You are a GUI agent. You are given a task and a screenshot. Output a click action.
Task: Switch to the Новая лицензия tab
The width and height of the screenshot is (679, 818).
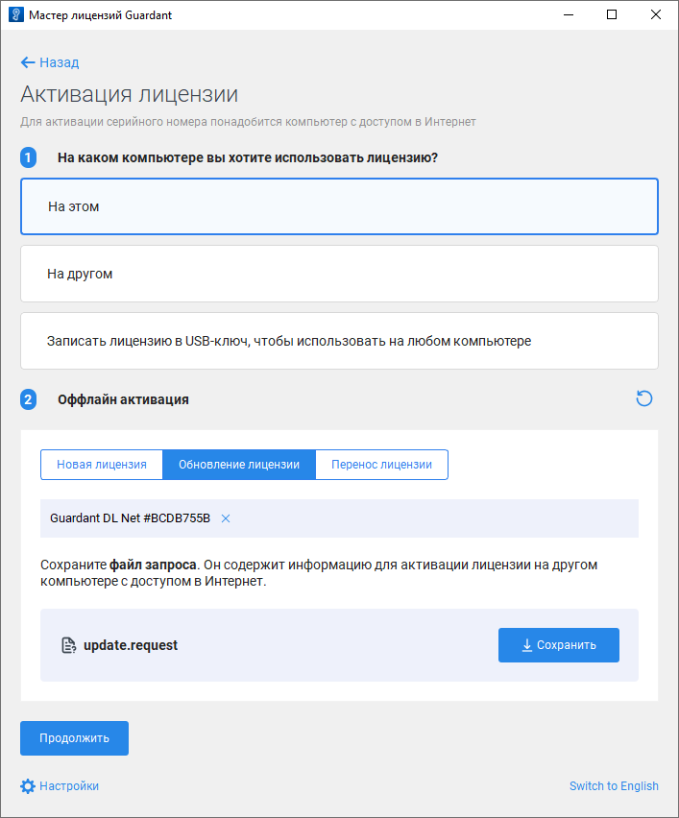tap(102, 465)
